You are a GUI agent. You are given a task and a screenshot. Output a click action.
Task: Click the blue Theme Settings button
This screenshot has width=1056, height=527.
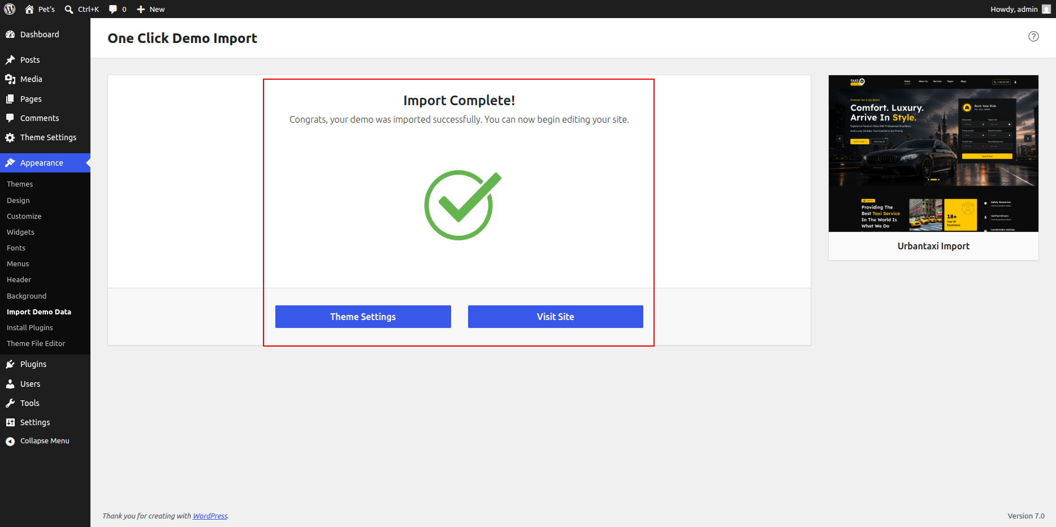pos(363,317)
